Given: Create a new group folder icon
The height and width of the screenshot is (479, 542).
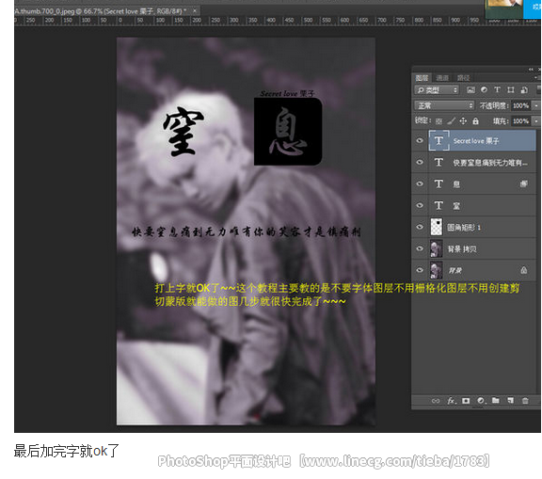Looking at the screenshot, I should (496, 400).
